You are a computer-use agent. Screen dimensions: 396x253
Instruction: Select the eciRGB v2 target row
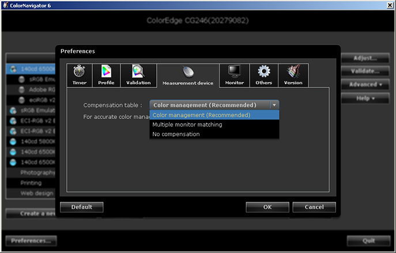click(x=31, y=100)
